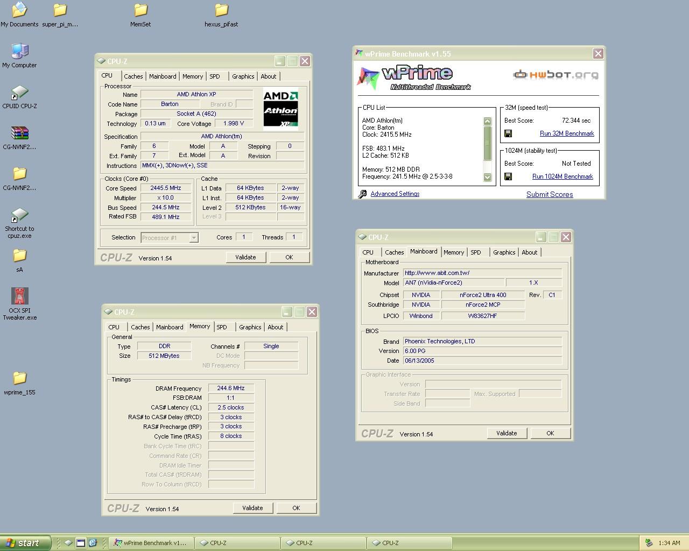Click Validate in CPU-Z Mainboard window
The height and width of the screenshot is (551, 689).
507,433
